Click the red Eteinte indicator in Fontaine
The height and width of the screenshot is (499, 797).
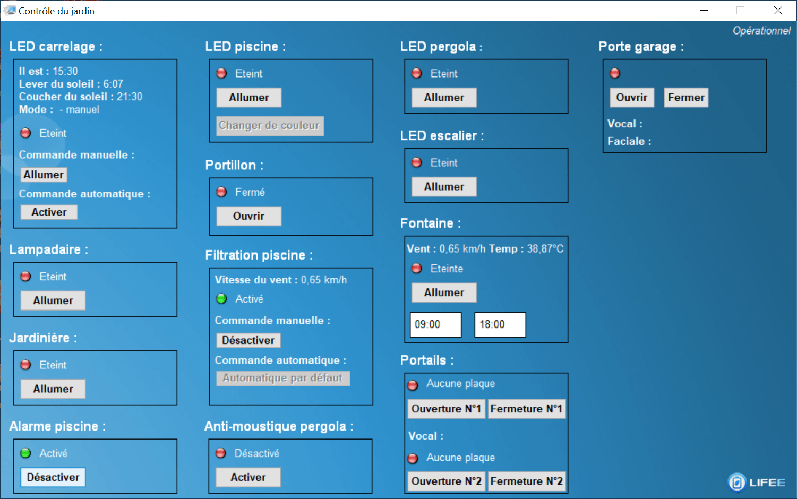click(417, 269)
